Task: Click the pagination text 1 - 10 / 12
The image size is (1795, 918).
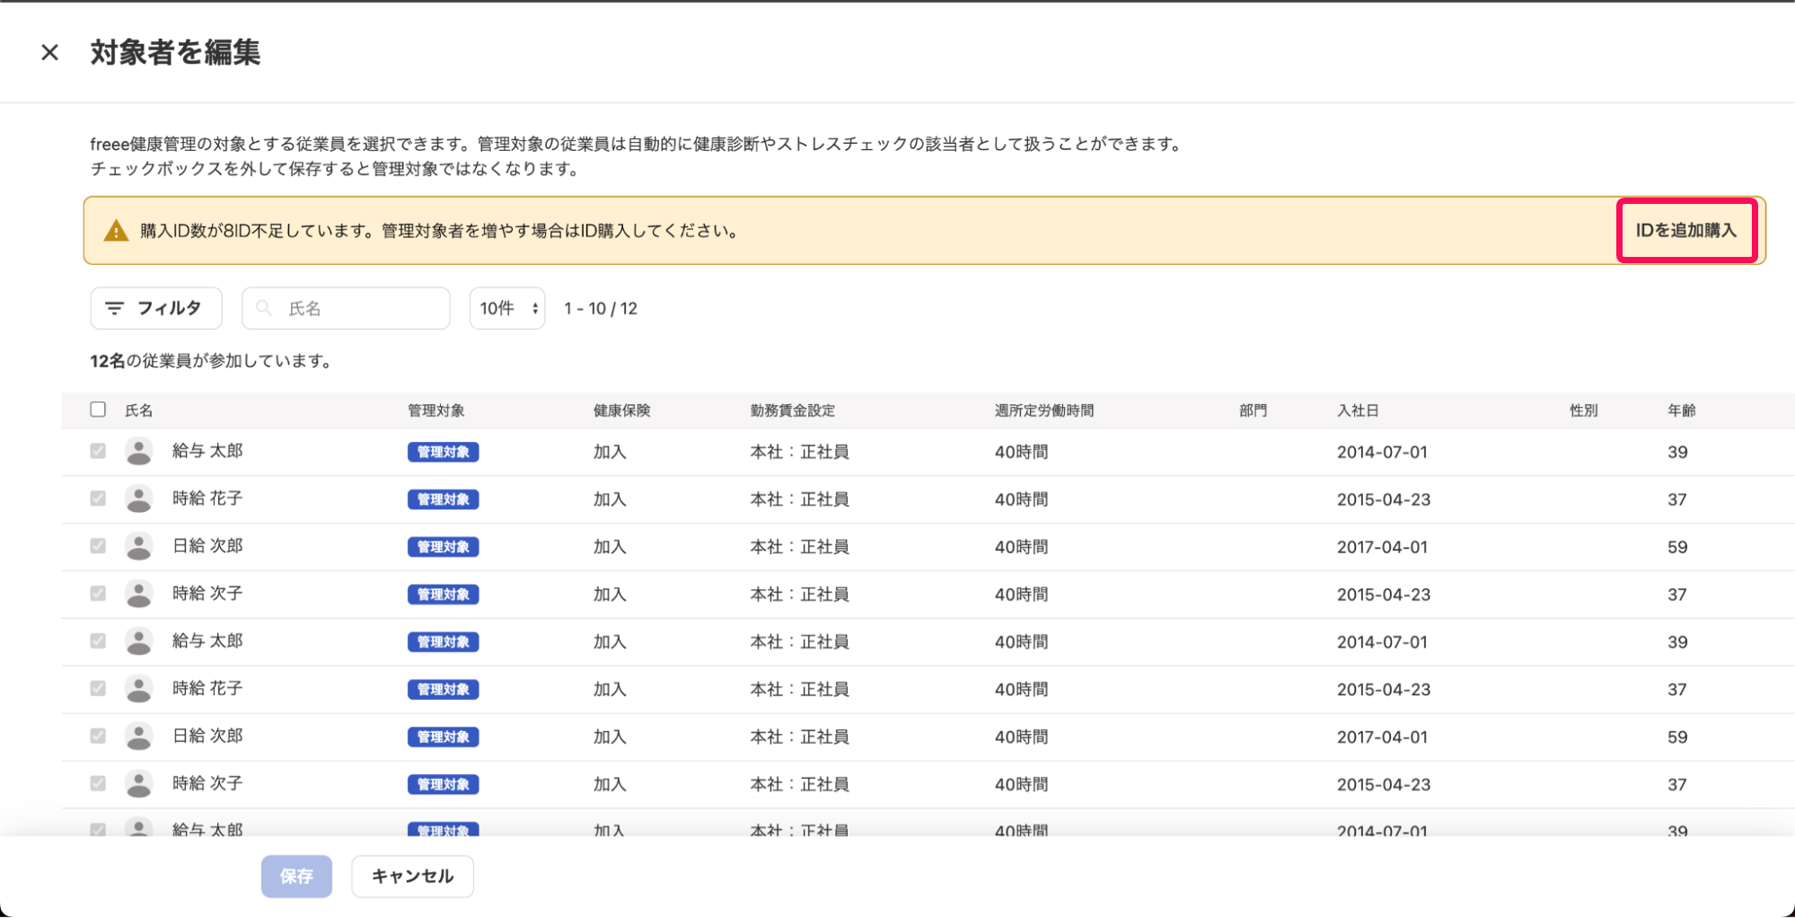Action: 601,309
